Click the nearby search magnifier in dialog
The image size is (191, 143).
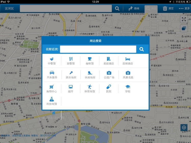point(142,49)
